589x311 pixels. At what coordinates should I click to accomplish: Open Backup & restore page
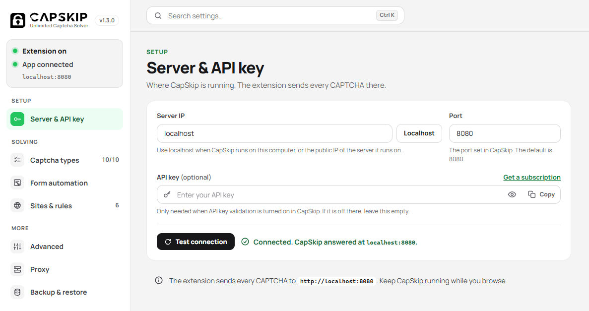click(65, 292)
